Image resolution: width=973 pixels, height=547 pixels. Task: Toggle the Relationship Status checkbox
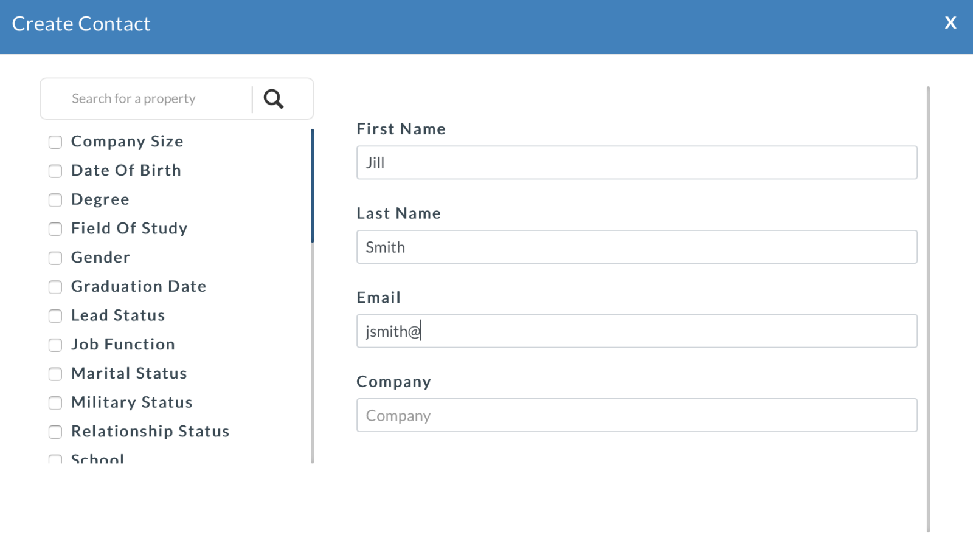pos(55,432)
